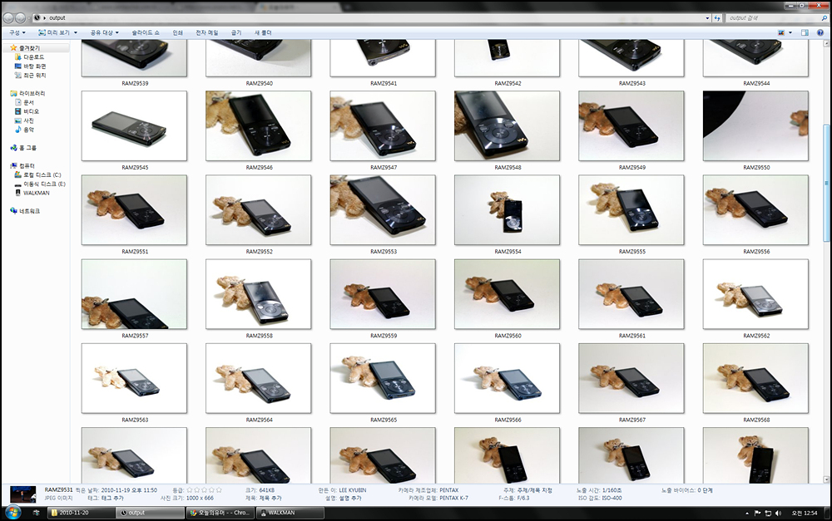Open the 구성 dropdown menu

[x=17, y=32]
